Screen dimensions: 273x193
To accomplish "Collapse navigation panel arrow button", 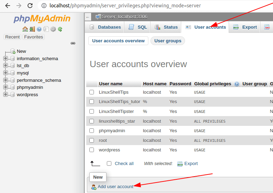I will click(88, 17).
